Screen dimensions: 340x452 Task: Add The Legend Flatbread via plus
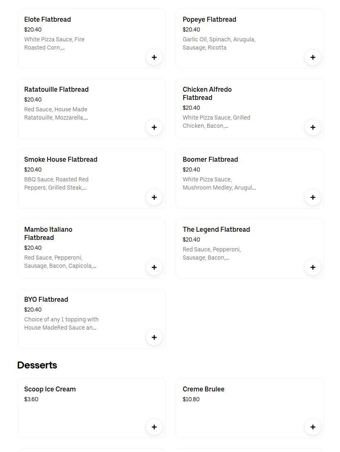pos(313,267)
